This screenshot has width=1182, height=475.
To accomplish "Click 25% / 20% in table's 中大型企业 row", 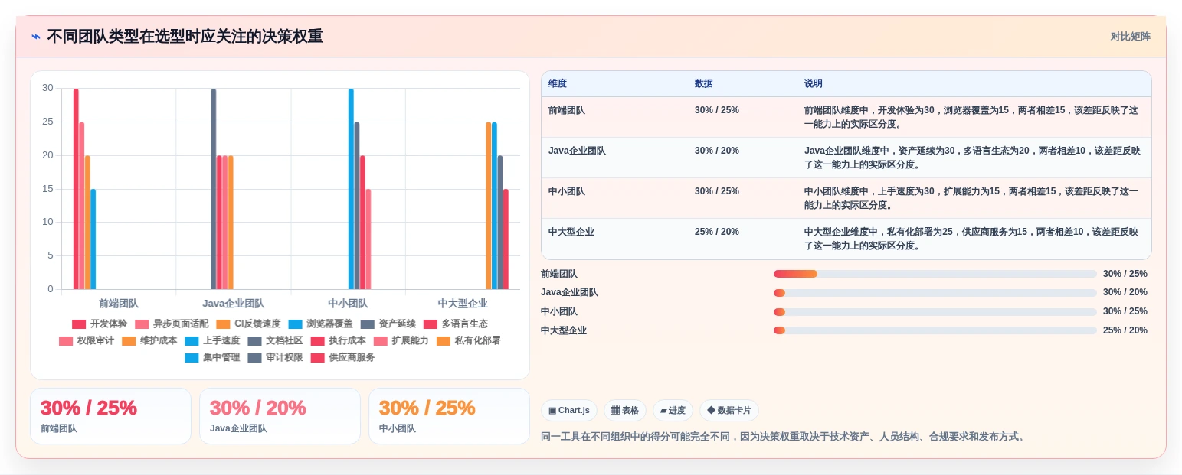I will coord(717,232).
